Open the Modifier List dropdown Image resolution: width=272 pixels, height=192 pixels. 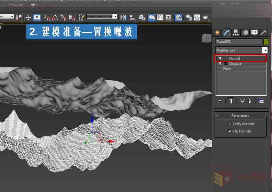pyautogui.click(x=265, y=50)
